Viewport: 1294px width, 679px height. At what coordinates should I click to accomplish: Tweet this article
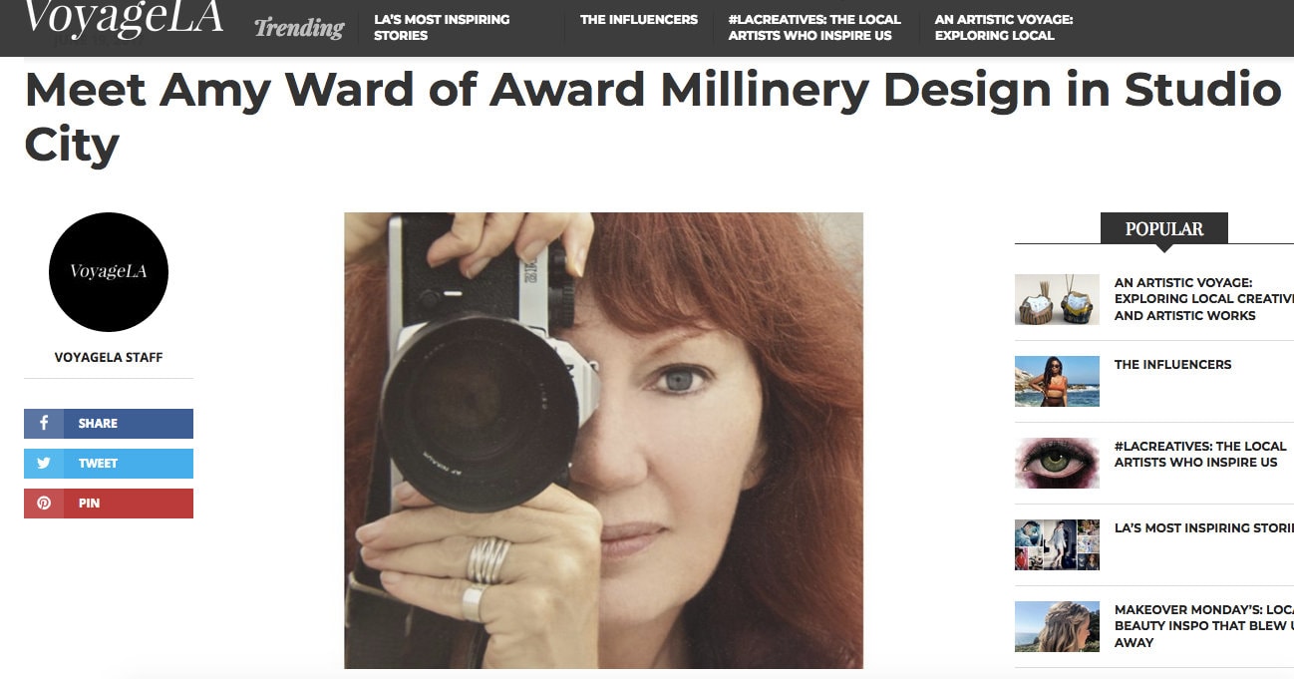109,464
